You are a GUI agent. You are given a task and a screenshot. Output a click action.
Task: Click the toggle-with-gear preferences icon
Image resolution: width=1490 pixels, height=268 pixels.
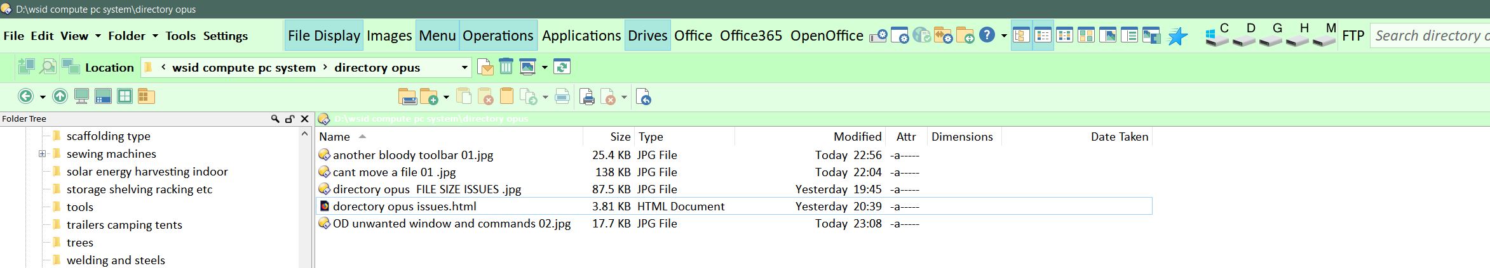pyautogui.click(x=879, y=36)
